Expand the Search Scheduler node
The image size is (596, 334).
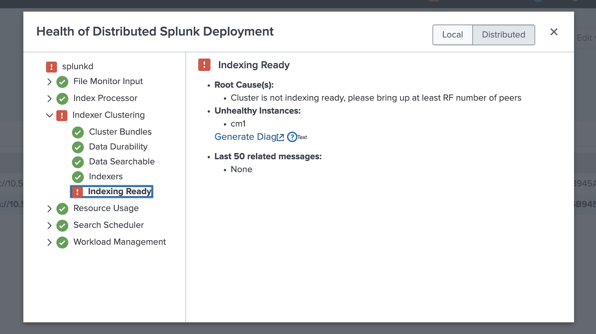[x=49, y=226]
